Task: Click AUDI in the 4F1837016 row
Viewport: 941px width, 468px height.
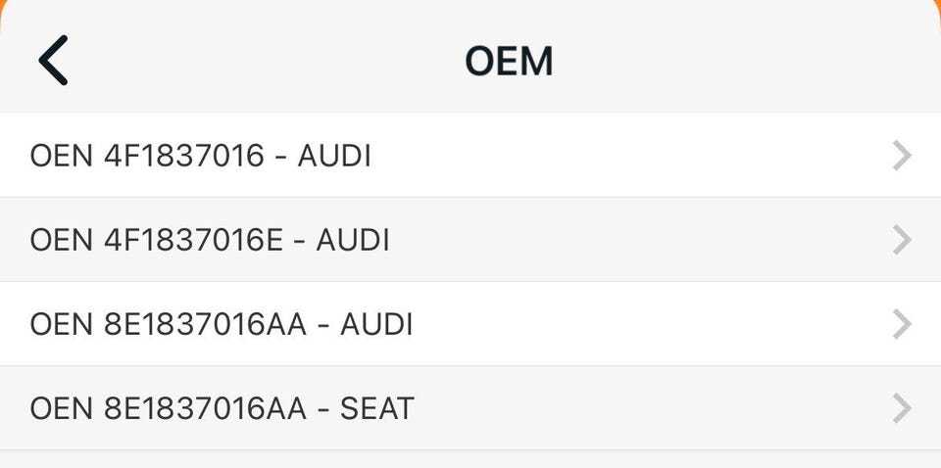Action: 334,156
